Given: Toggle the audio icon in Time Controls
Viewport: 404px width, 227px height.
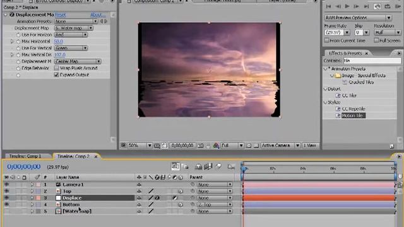Looking at the screenshot, I should (377, 6).
